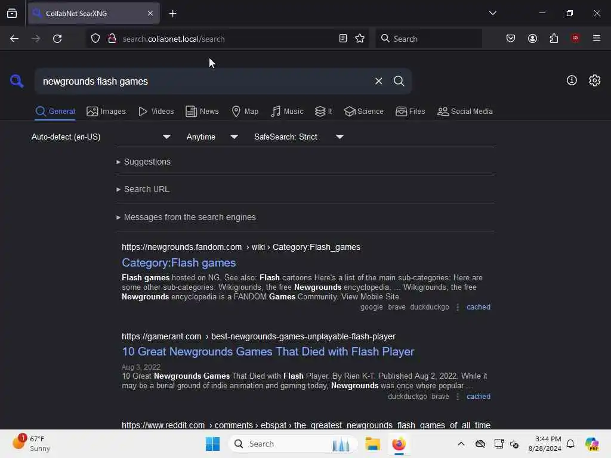
Task: Switch to Files search category
Action: (x=410, y=112)
